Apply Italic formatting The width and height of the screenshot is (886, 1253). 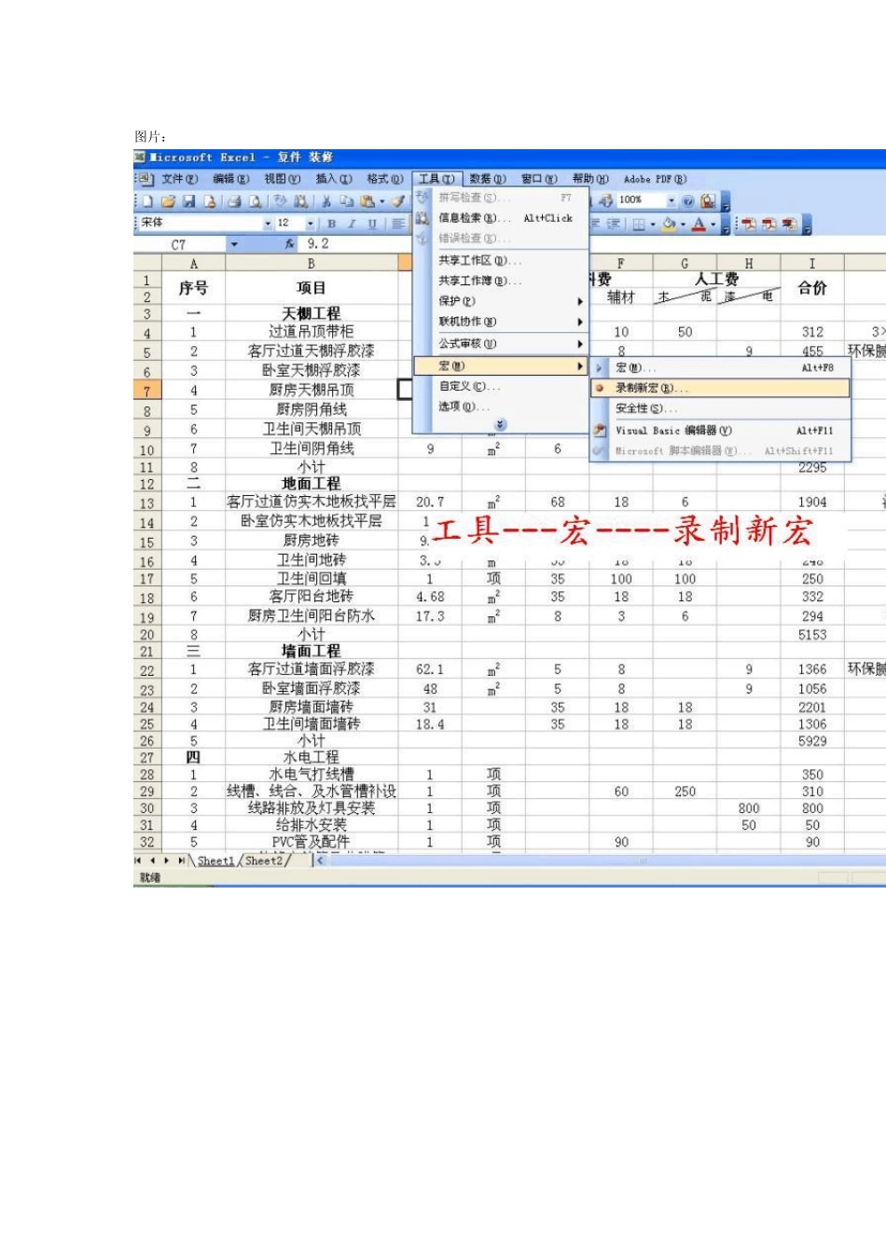click(352, 224)
